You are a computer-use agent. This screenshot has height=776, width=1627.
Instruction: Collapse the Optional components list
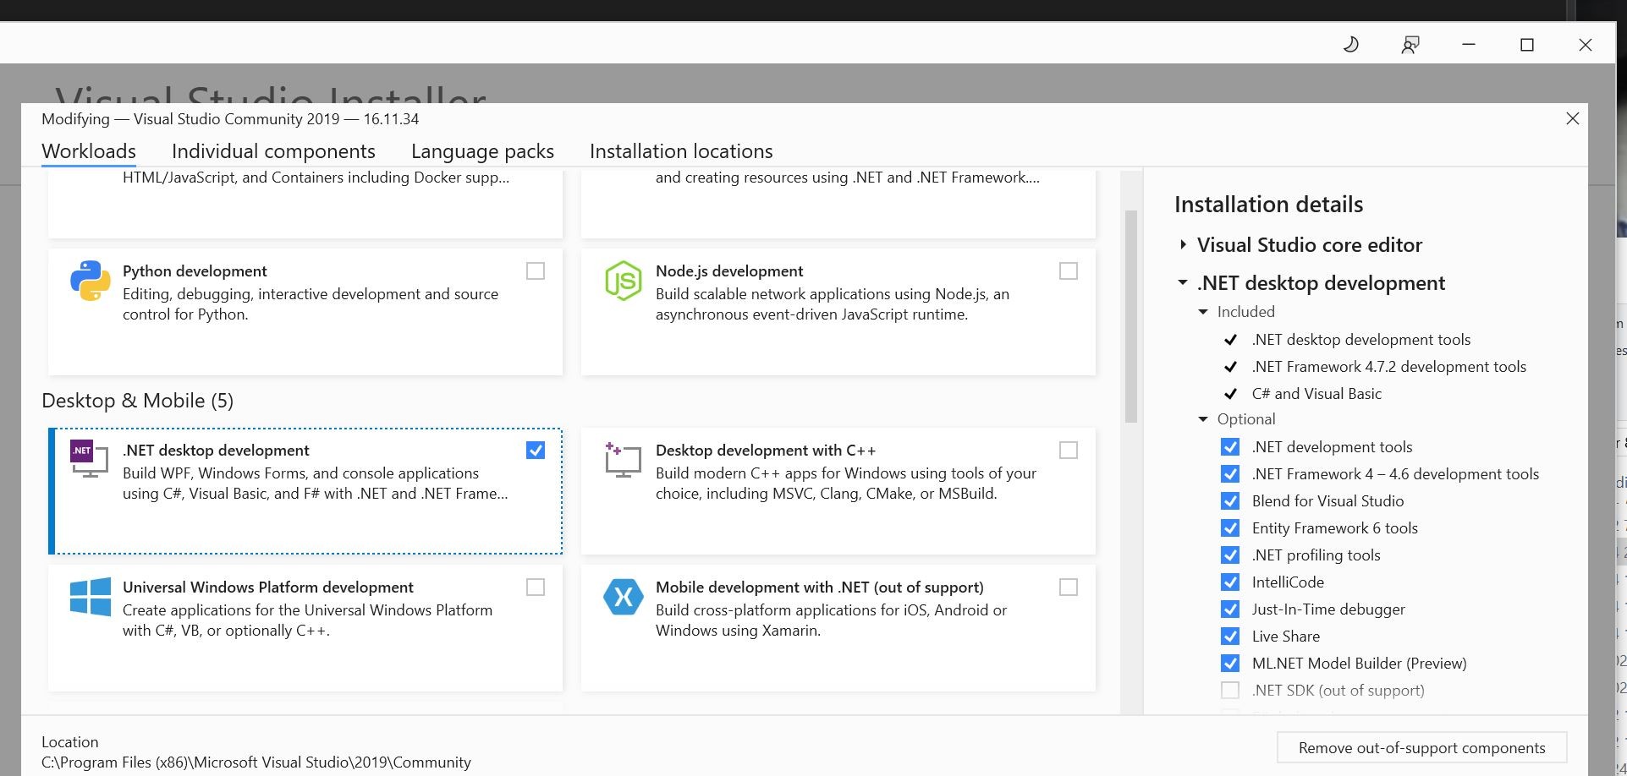(1203, 419)
